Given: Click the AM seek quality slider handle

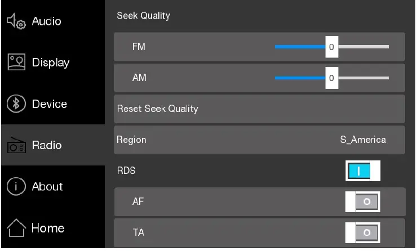Looking at the screenshot, I should click(331, 78).
